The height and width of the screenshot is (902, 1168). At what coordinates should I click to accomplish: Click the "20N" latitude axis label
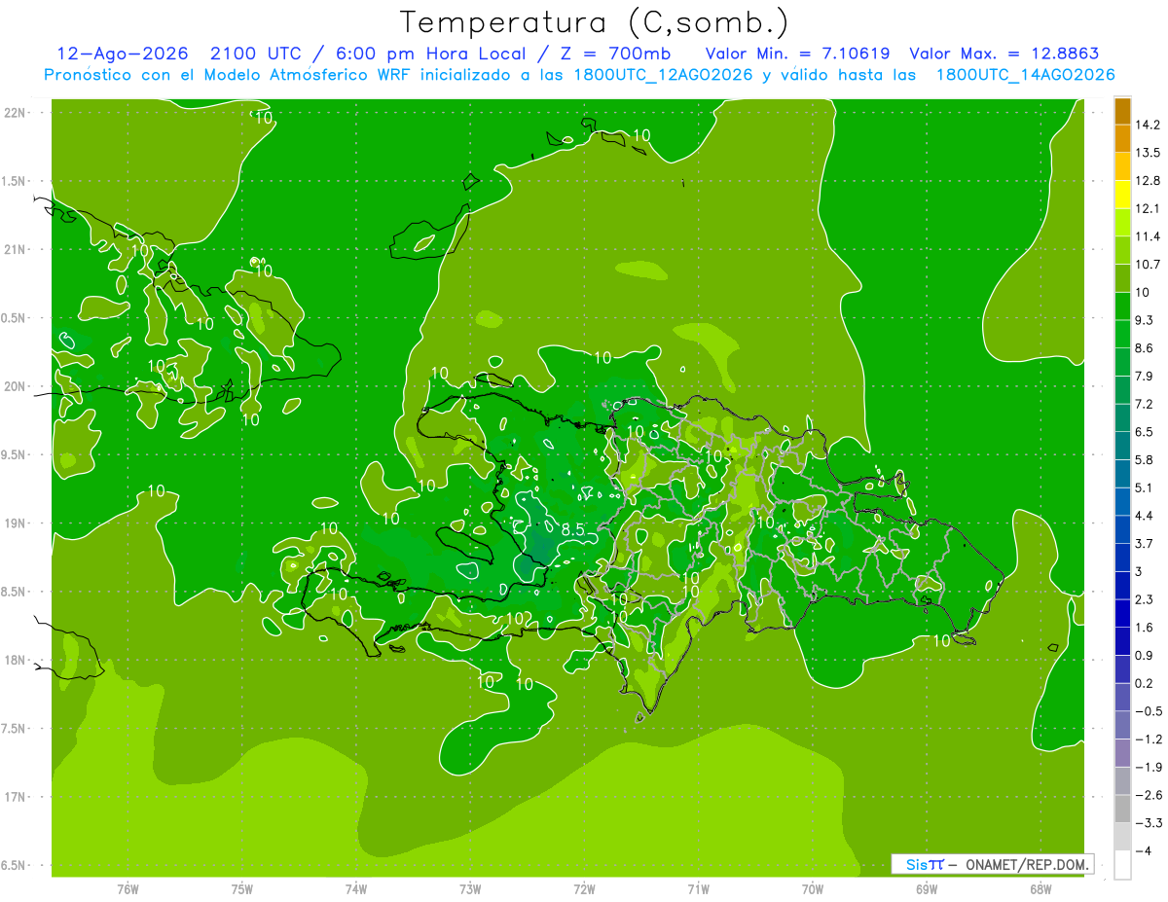click(x=14, y=386)
